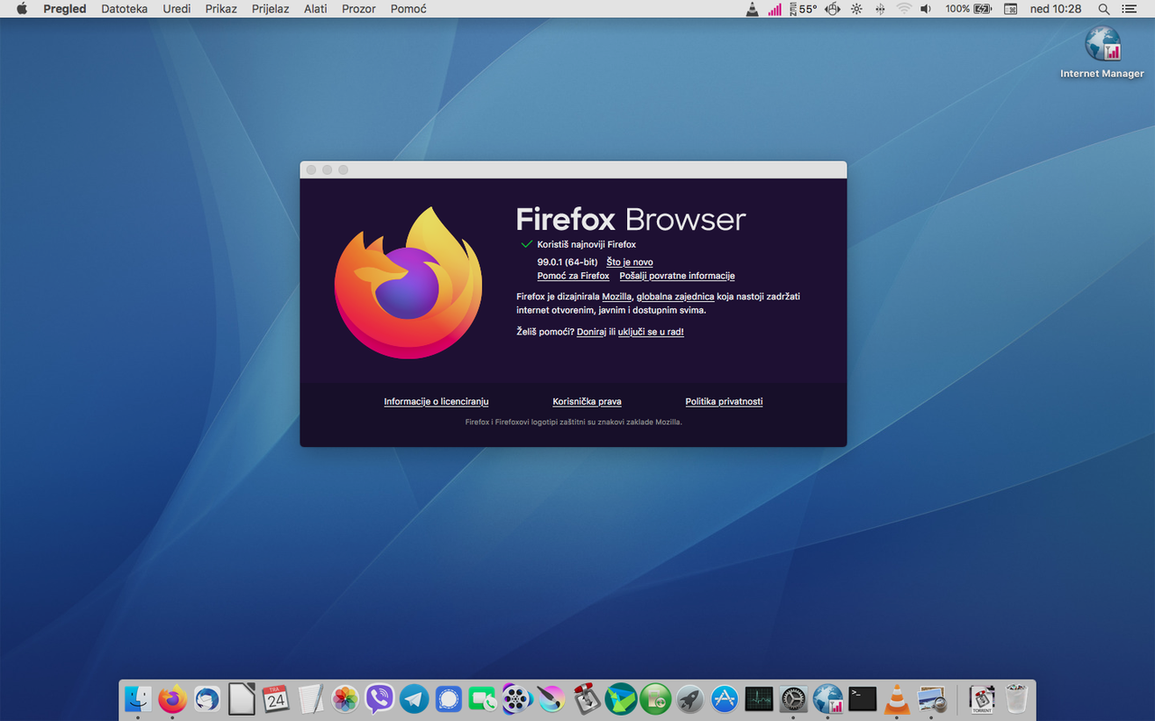This screenshot has height=721, width=1155.
Task: Open the Prijelaz menu
Action: tap(271, 9)
